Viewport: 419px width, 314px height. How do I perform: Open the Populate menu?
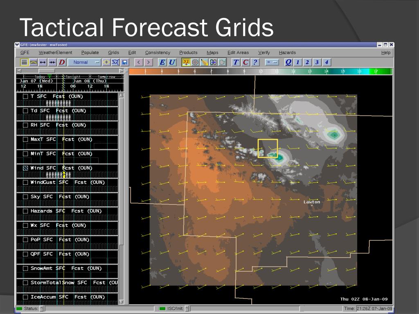coord(90,53)
